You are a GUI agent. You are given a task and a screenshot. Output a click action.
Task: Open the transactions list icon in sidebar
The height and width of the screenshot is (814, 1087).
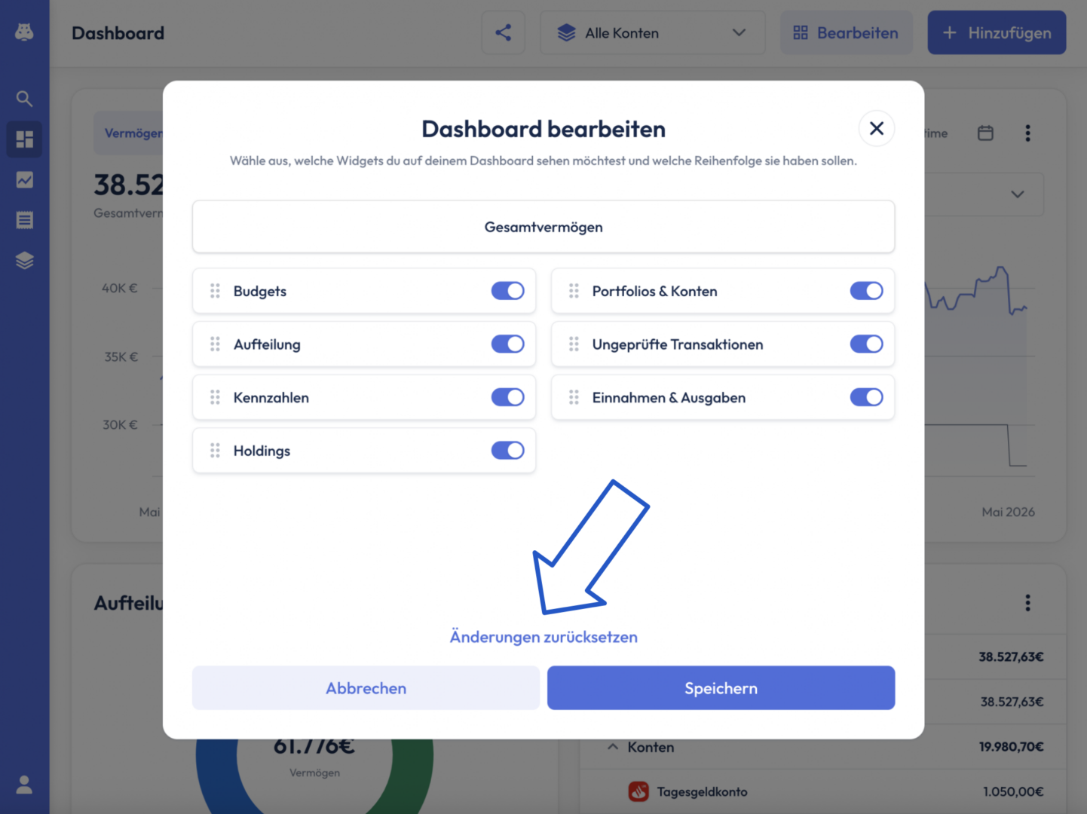24,220
